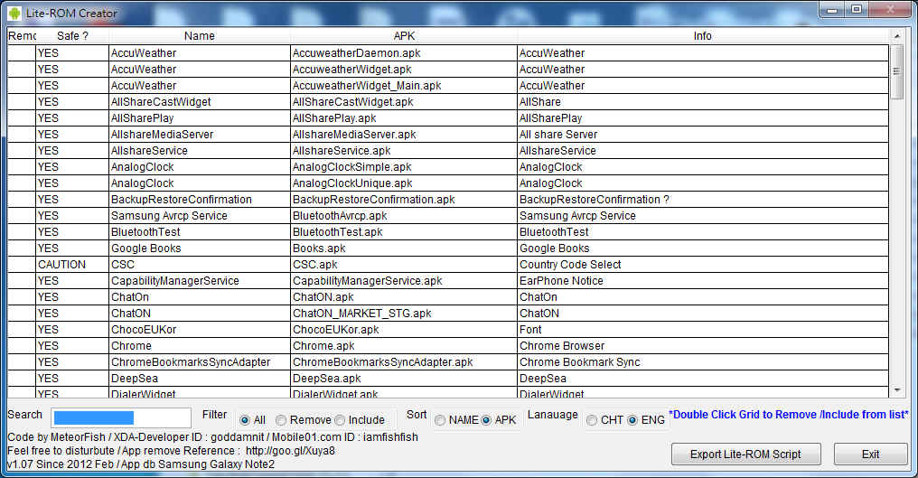
Task: Select the BluetoothAvrcp.apk cell
Action: pos(404,216)
